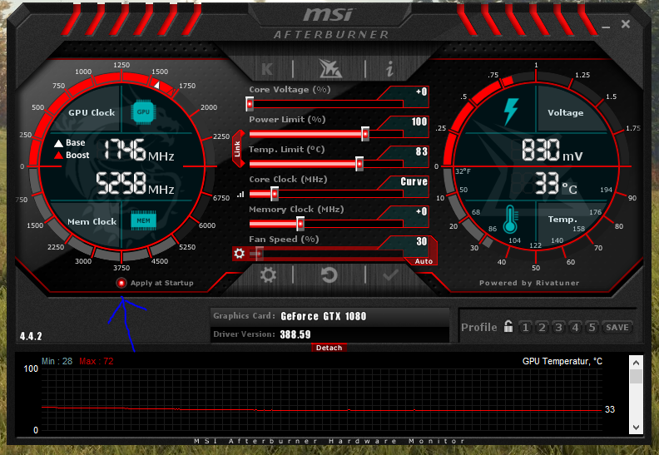
Task: Click the 5258 MHz memory clock reading
Action: (x=135, y=184)
